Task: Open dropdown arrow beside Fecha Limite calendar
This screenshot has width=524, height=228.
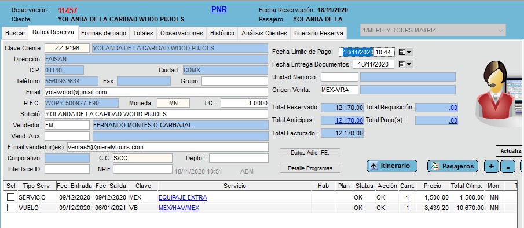Action: [409, 52]
